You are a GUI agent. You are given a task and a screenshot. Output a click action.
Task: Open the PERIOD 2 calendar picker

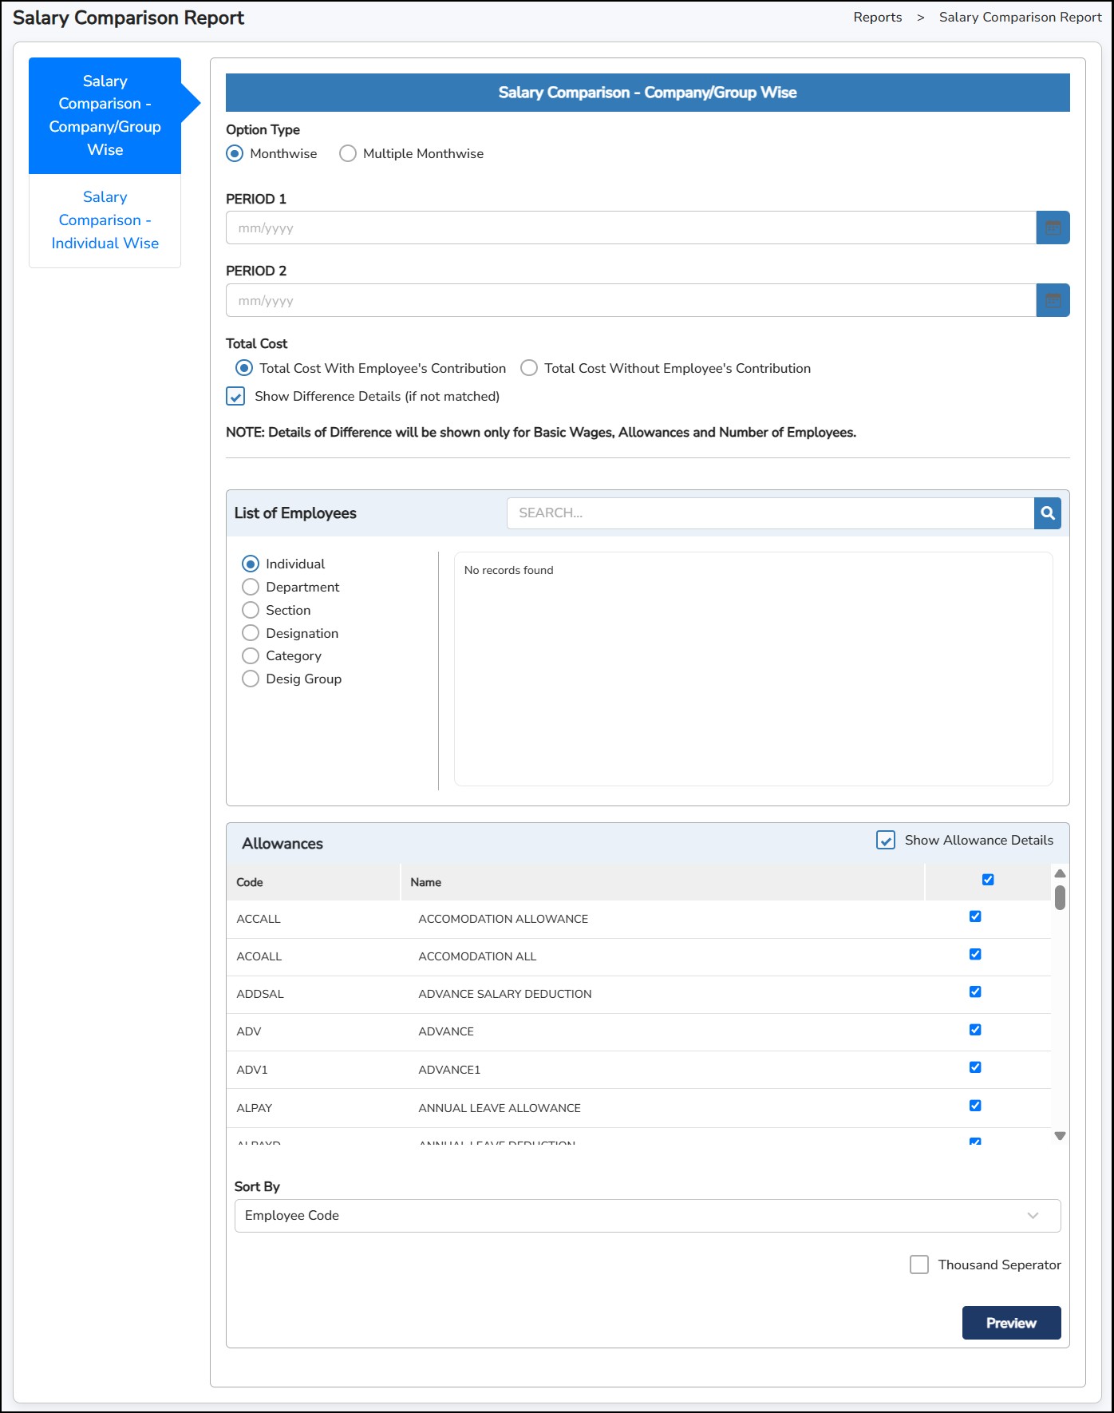pos(1053,301)
